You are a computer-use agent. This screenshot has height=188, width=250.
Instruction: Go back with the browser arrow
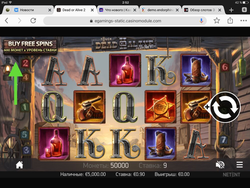tap(6, 21)
